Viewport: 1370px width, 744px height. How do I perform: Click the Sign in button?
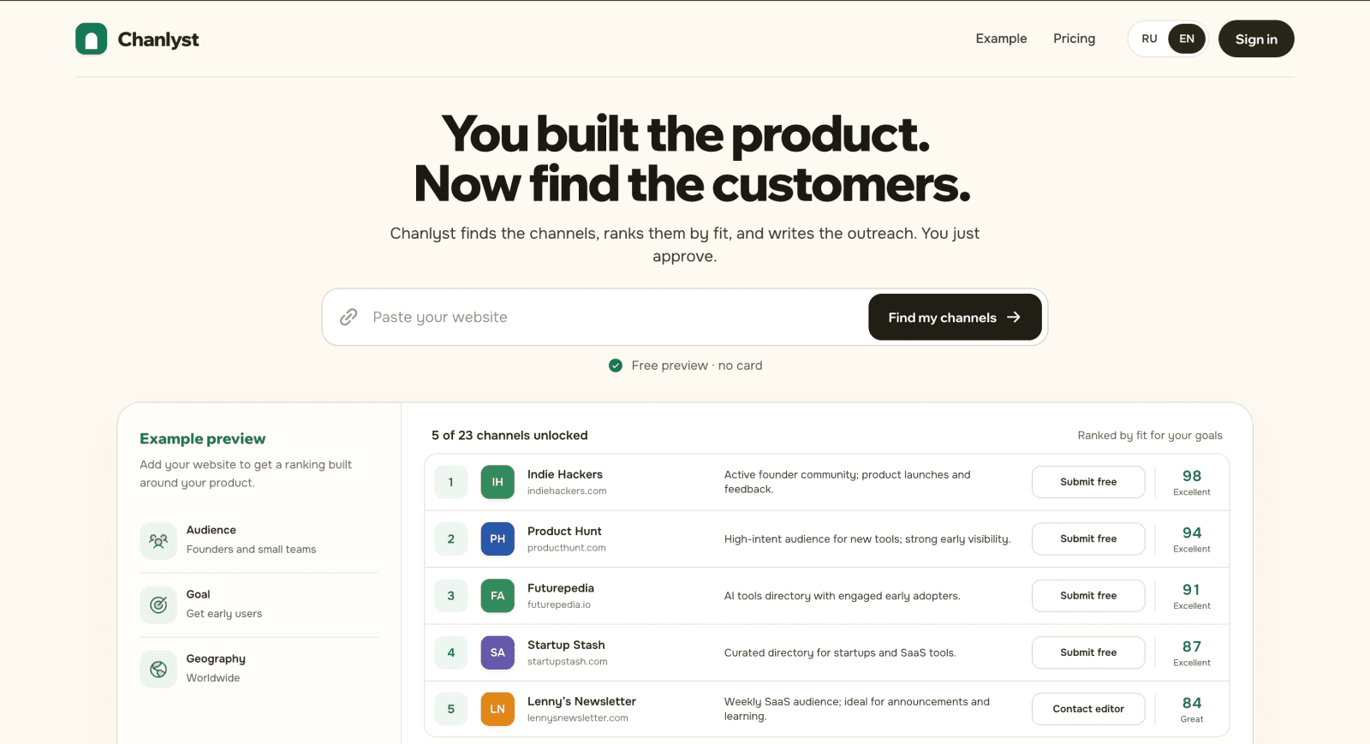[x=1256, y=39]
